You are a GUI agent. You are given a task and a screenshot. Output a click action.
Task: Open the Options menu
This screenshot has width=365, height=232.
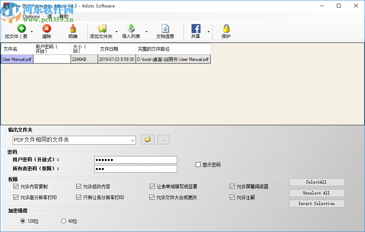31,16
